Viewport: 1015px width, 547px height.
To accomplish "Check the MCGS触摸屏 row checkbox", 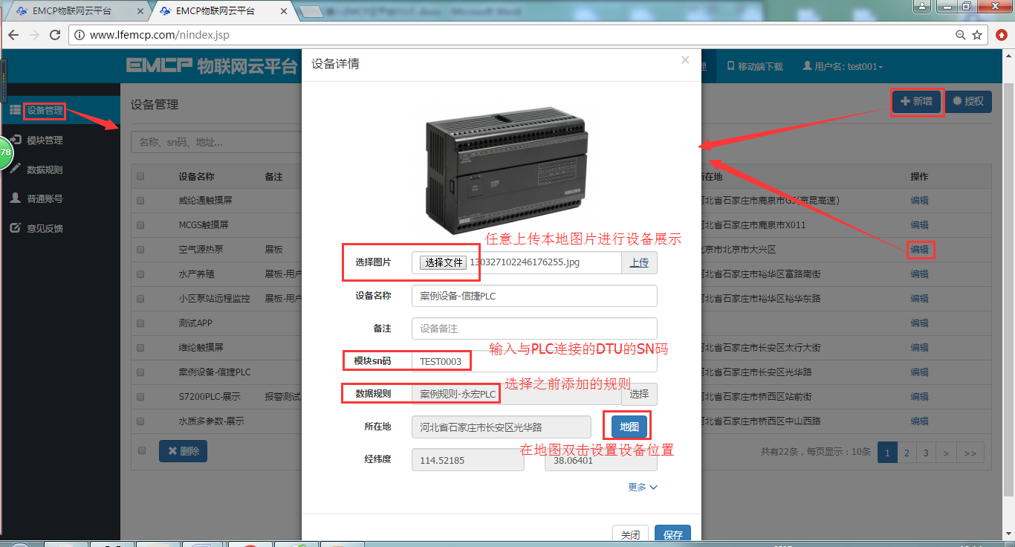I will [x=140, y=224].
